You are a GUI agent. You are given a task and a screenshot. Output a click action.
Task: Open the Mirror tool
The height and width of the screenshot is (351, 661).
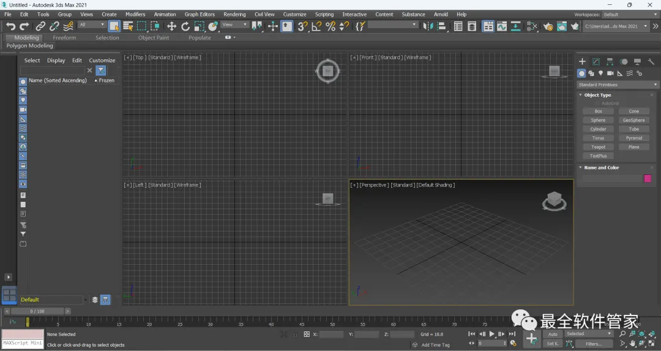(428, 26)
